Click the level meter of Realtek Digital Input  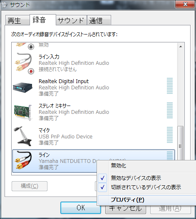pos(170,86)
